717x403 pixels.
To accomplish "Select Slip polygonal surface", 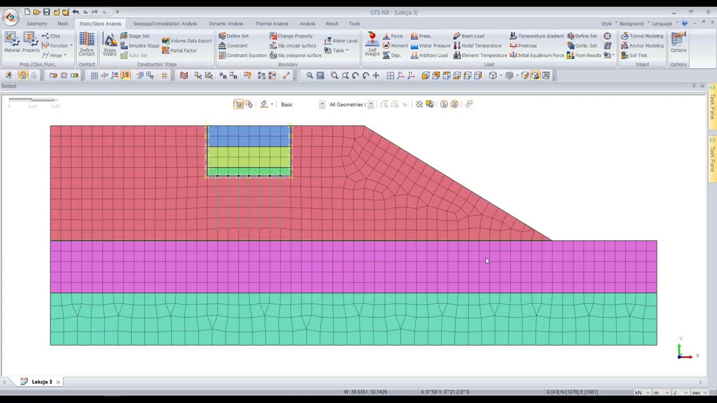I will tap(295, 55).
